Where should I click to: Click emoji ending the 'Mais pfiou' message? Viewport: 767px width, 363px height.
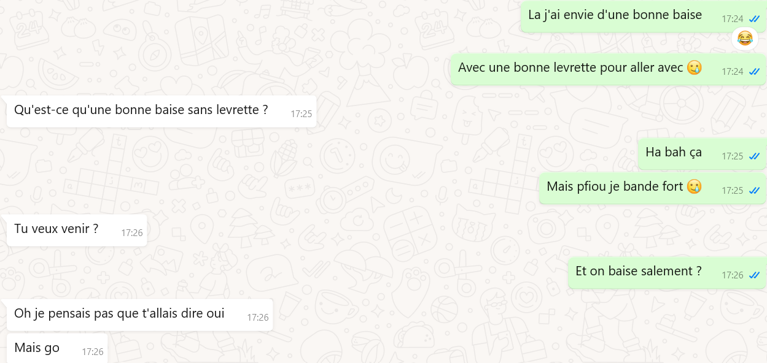694,186
